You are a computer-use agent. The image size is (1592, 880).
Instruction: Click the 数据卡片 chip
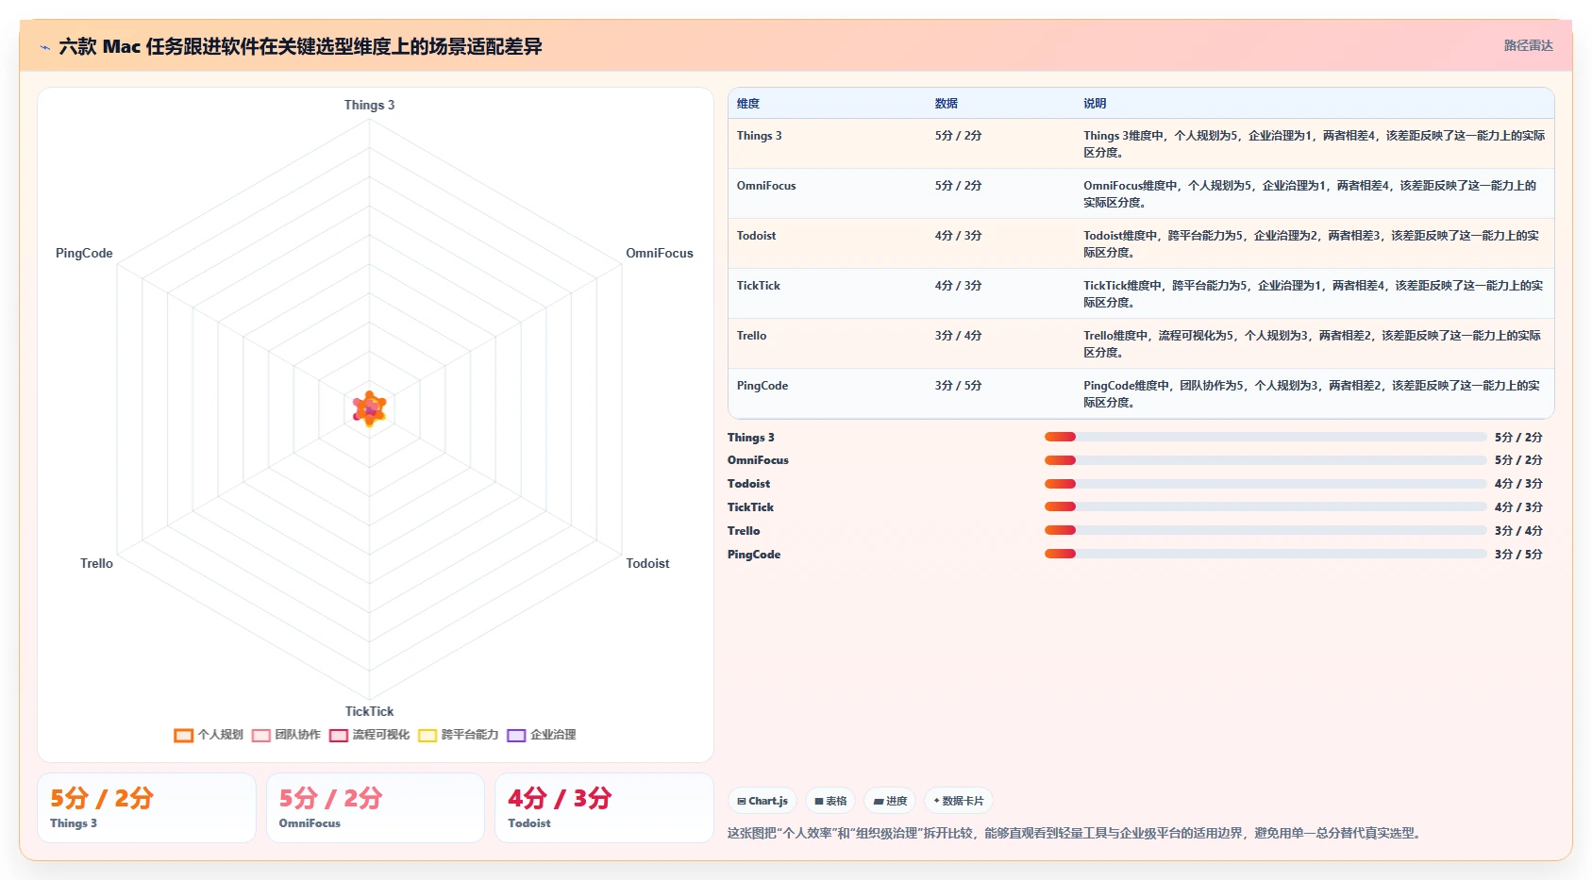point(959,801)
